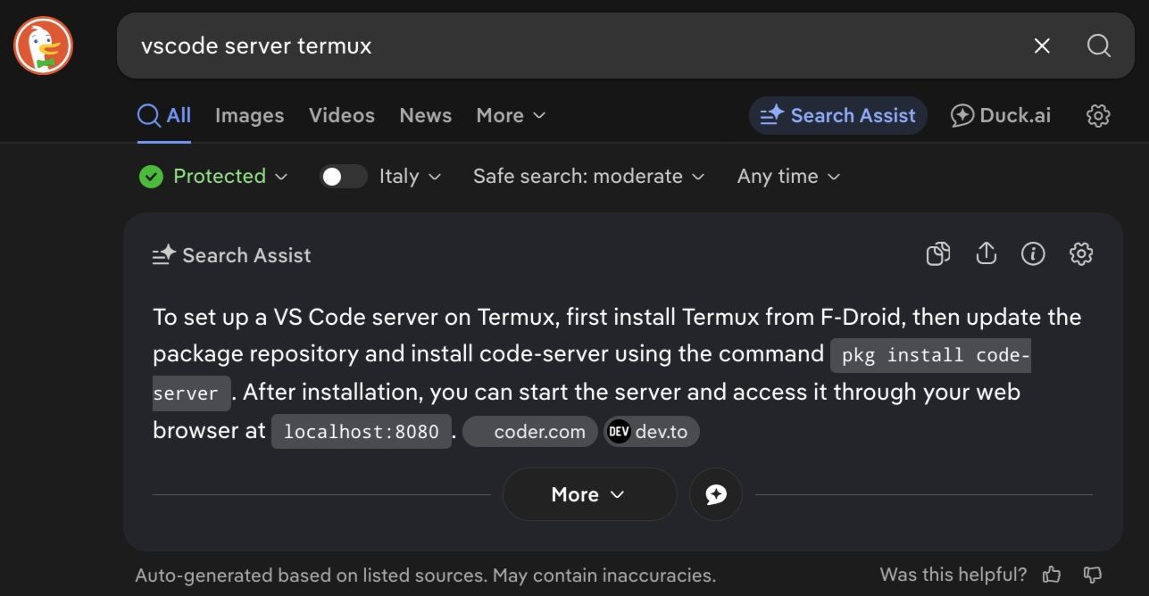Share the Search Assist result
This screenshot has width=1149, height=596.
[987, 254]
